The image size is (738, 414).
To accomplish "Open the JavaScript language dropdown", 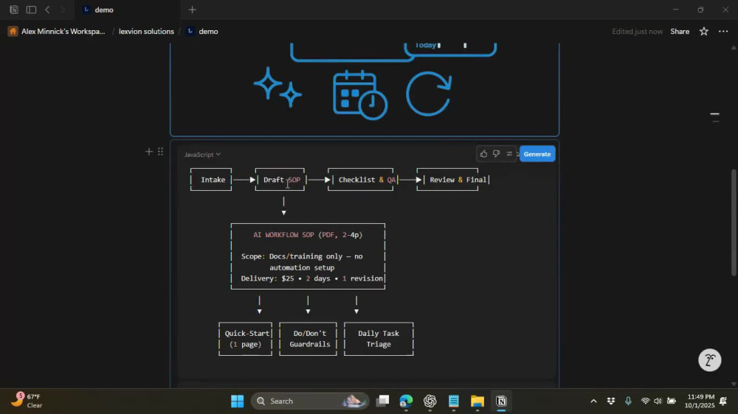I will point(202,155).
